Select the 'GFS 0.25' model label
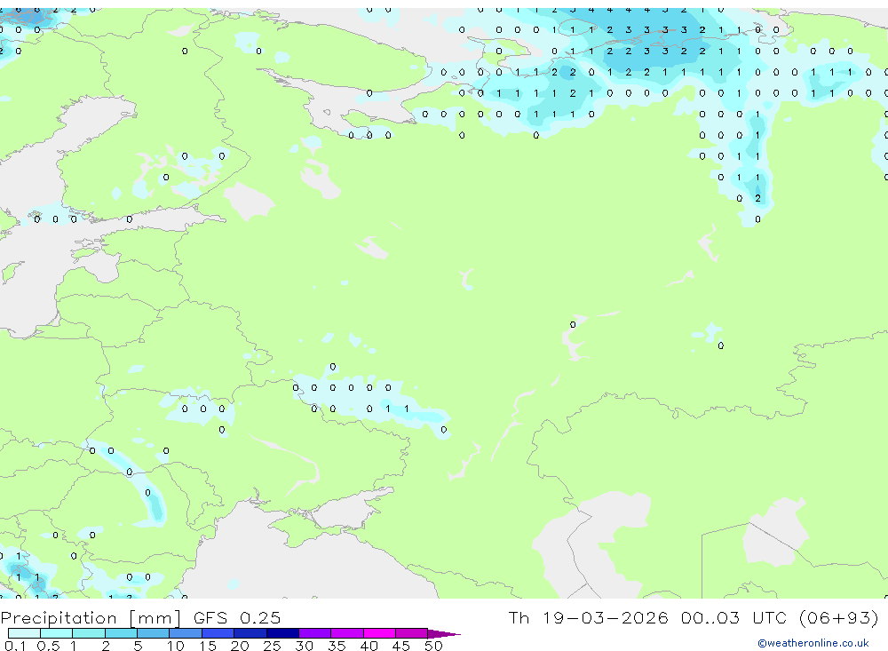The image size is (888, 651). click(x=237, y=618)
